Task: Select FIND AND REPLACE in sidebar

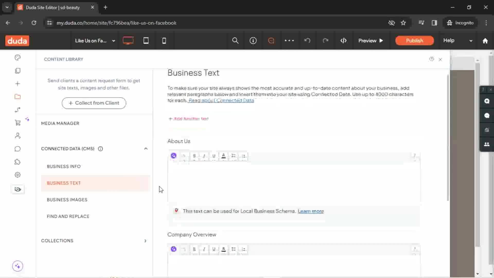Action: click(68, 216)
